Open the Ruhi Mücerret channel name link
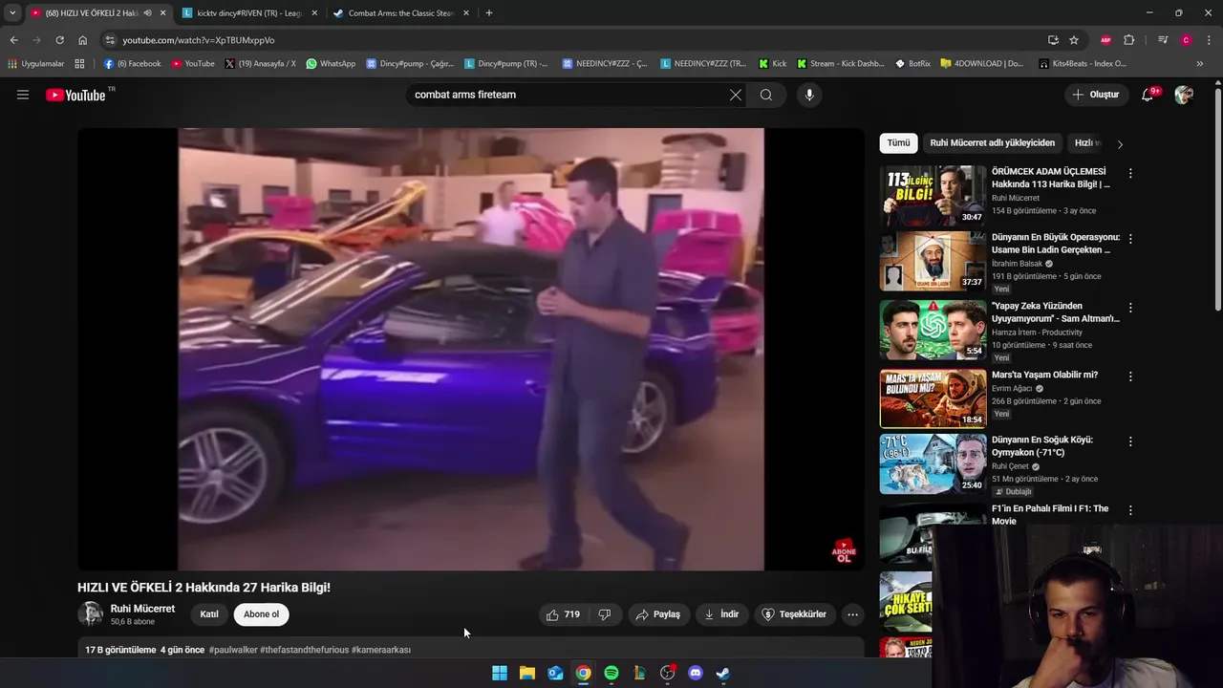The height and width of the screenshot is (688, 1223). coord(142,609)
